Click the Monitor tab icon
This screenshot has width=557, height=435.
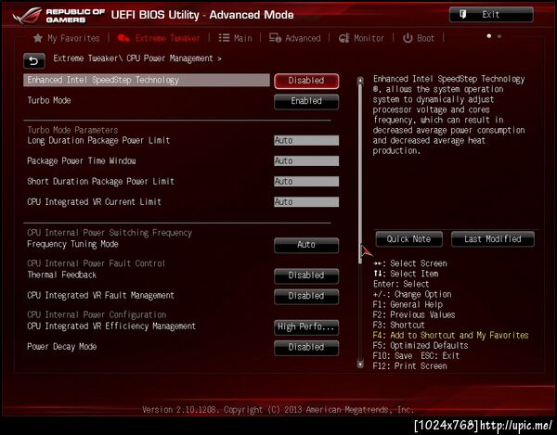click(343, 38)
